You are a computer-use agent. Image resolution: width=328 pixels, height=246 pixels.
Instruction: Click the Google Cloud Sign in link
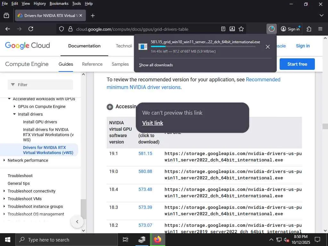(x=303, y=46)
